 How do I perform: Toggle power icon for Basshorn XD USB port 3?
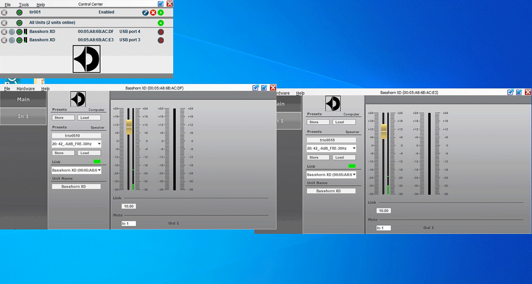[x=20, y=40]
